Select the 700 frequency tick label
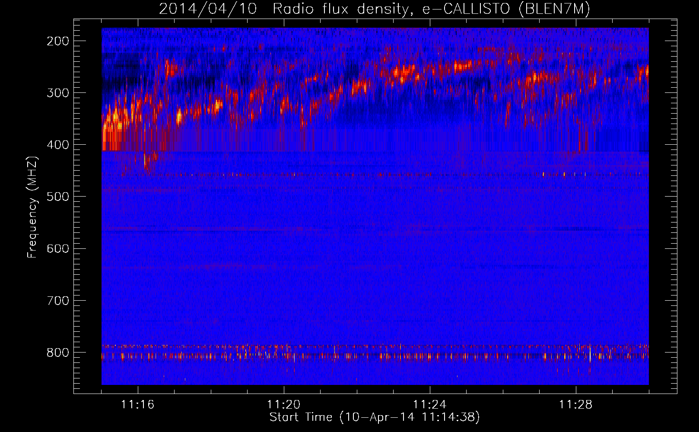The height and width of the screenshot is (432, 699). coord(58,301)
